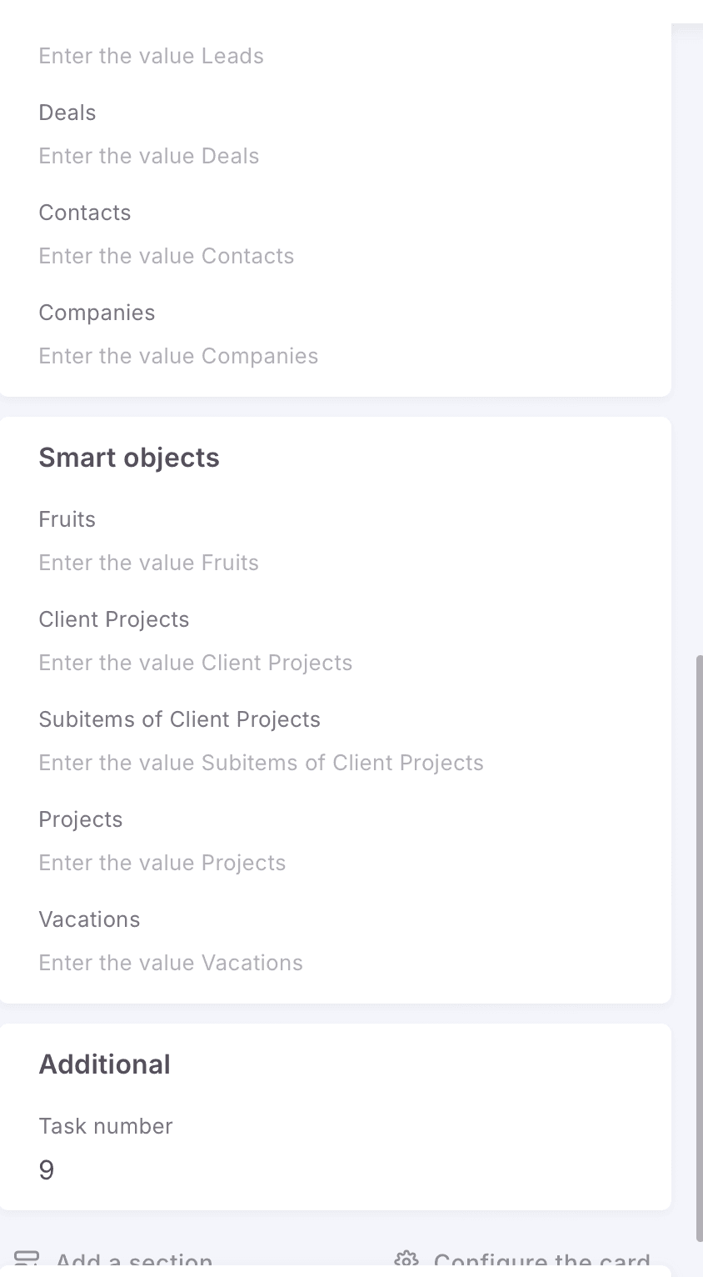Click the Fruits field label
The image size is (703, 1277).
click(67, 519)
